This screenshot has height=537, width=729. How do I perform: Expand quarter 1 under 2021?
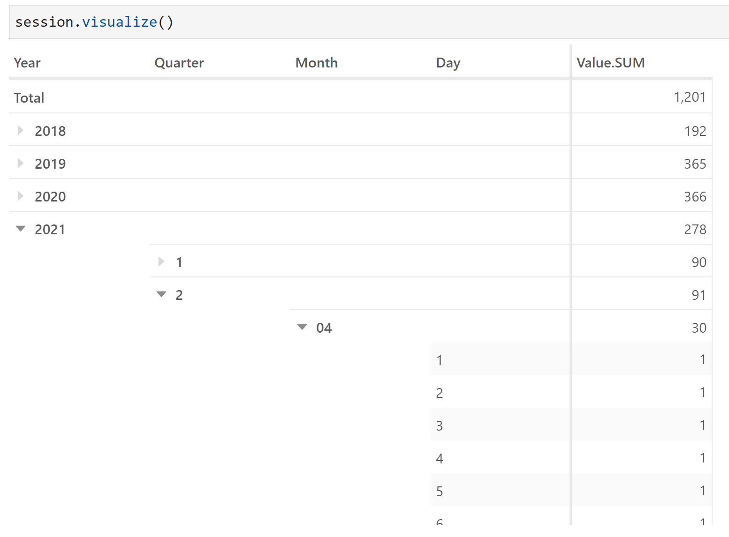(161, 261)
